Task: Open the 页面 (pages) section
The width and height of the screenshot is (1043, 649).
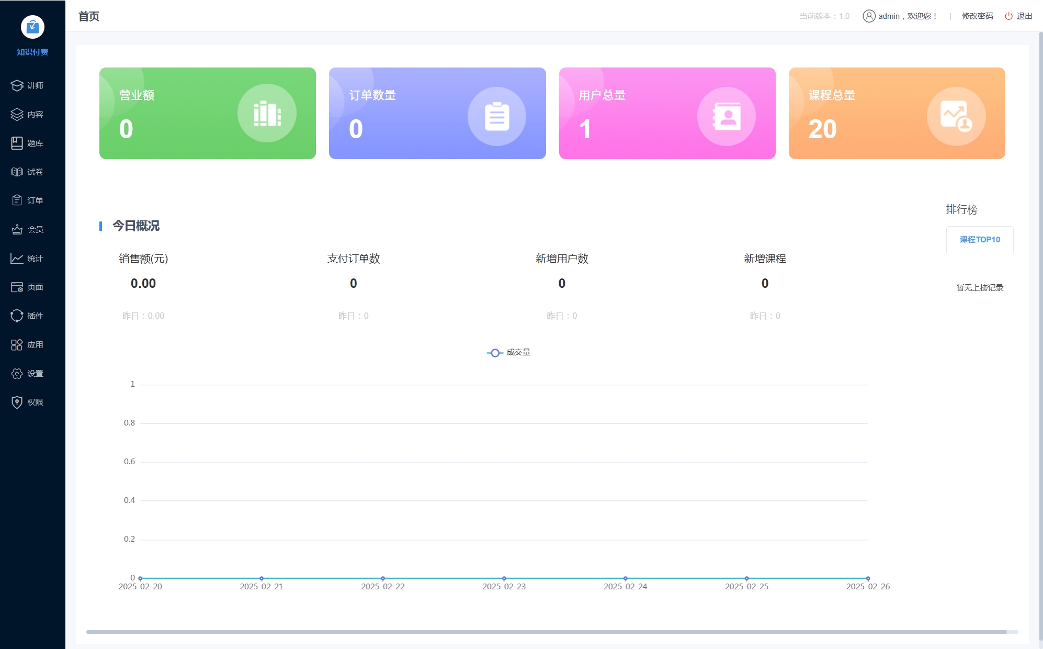Action: click(x=32, y=287)
